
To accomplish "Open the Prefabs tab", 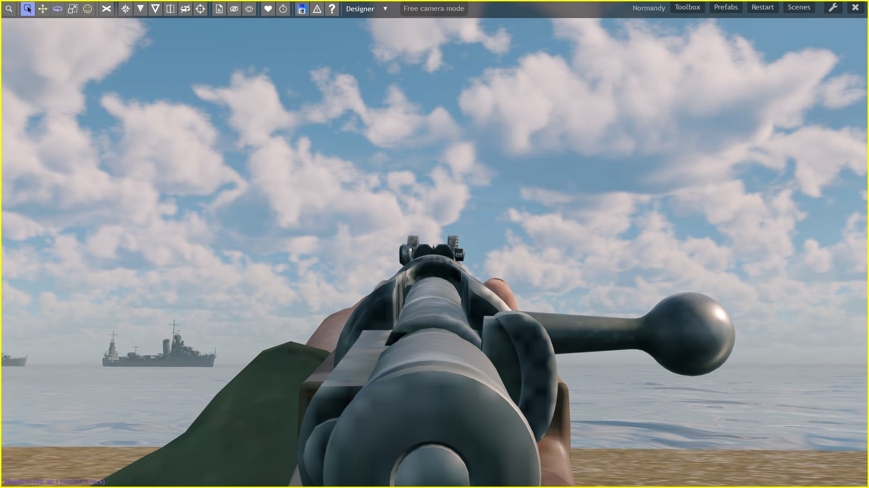I will pos(726,7).
